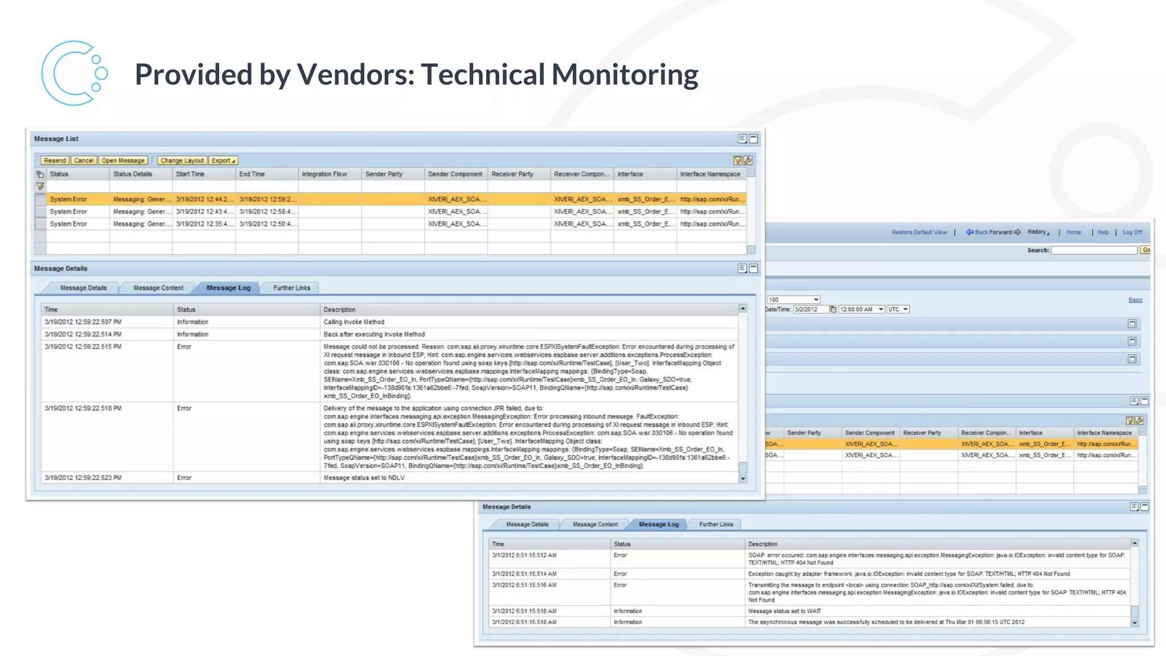Click down arrow of right Message Log scrollbar

(x=1134, y=623)
